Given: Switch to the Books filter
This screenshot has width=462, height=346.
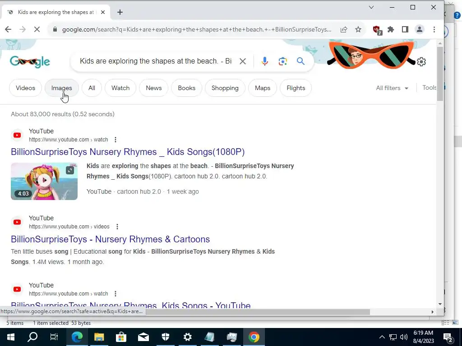Looking at the screenshot, I should point(186,88).
